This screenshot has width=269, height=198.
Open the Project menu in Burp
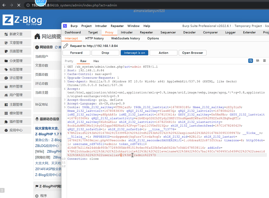(x=86, y=26)
